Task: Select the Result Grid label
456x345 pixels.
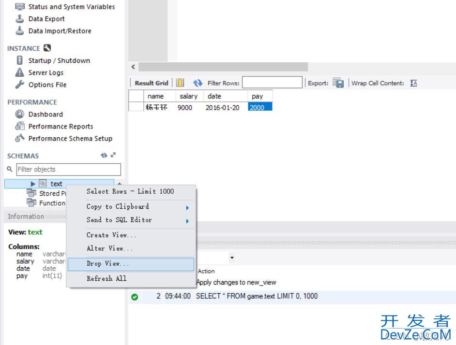Action: 152,83
